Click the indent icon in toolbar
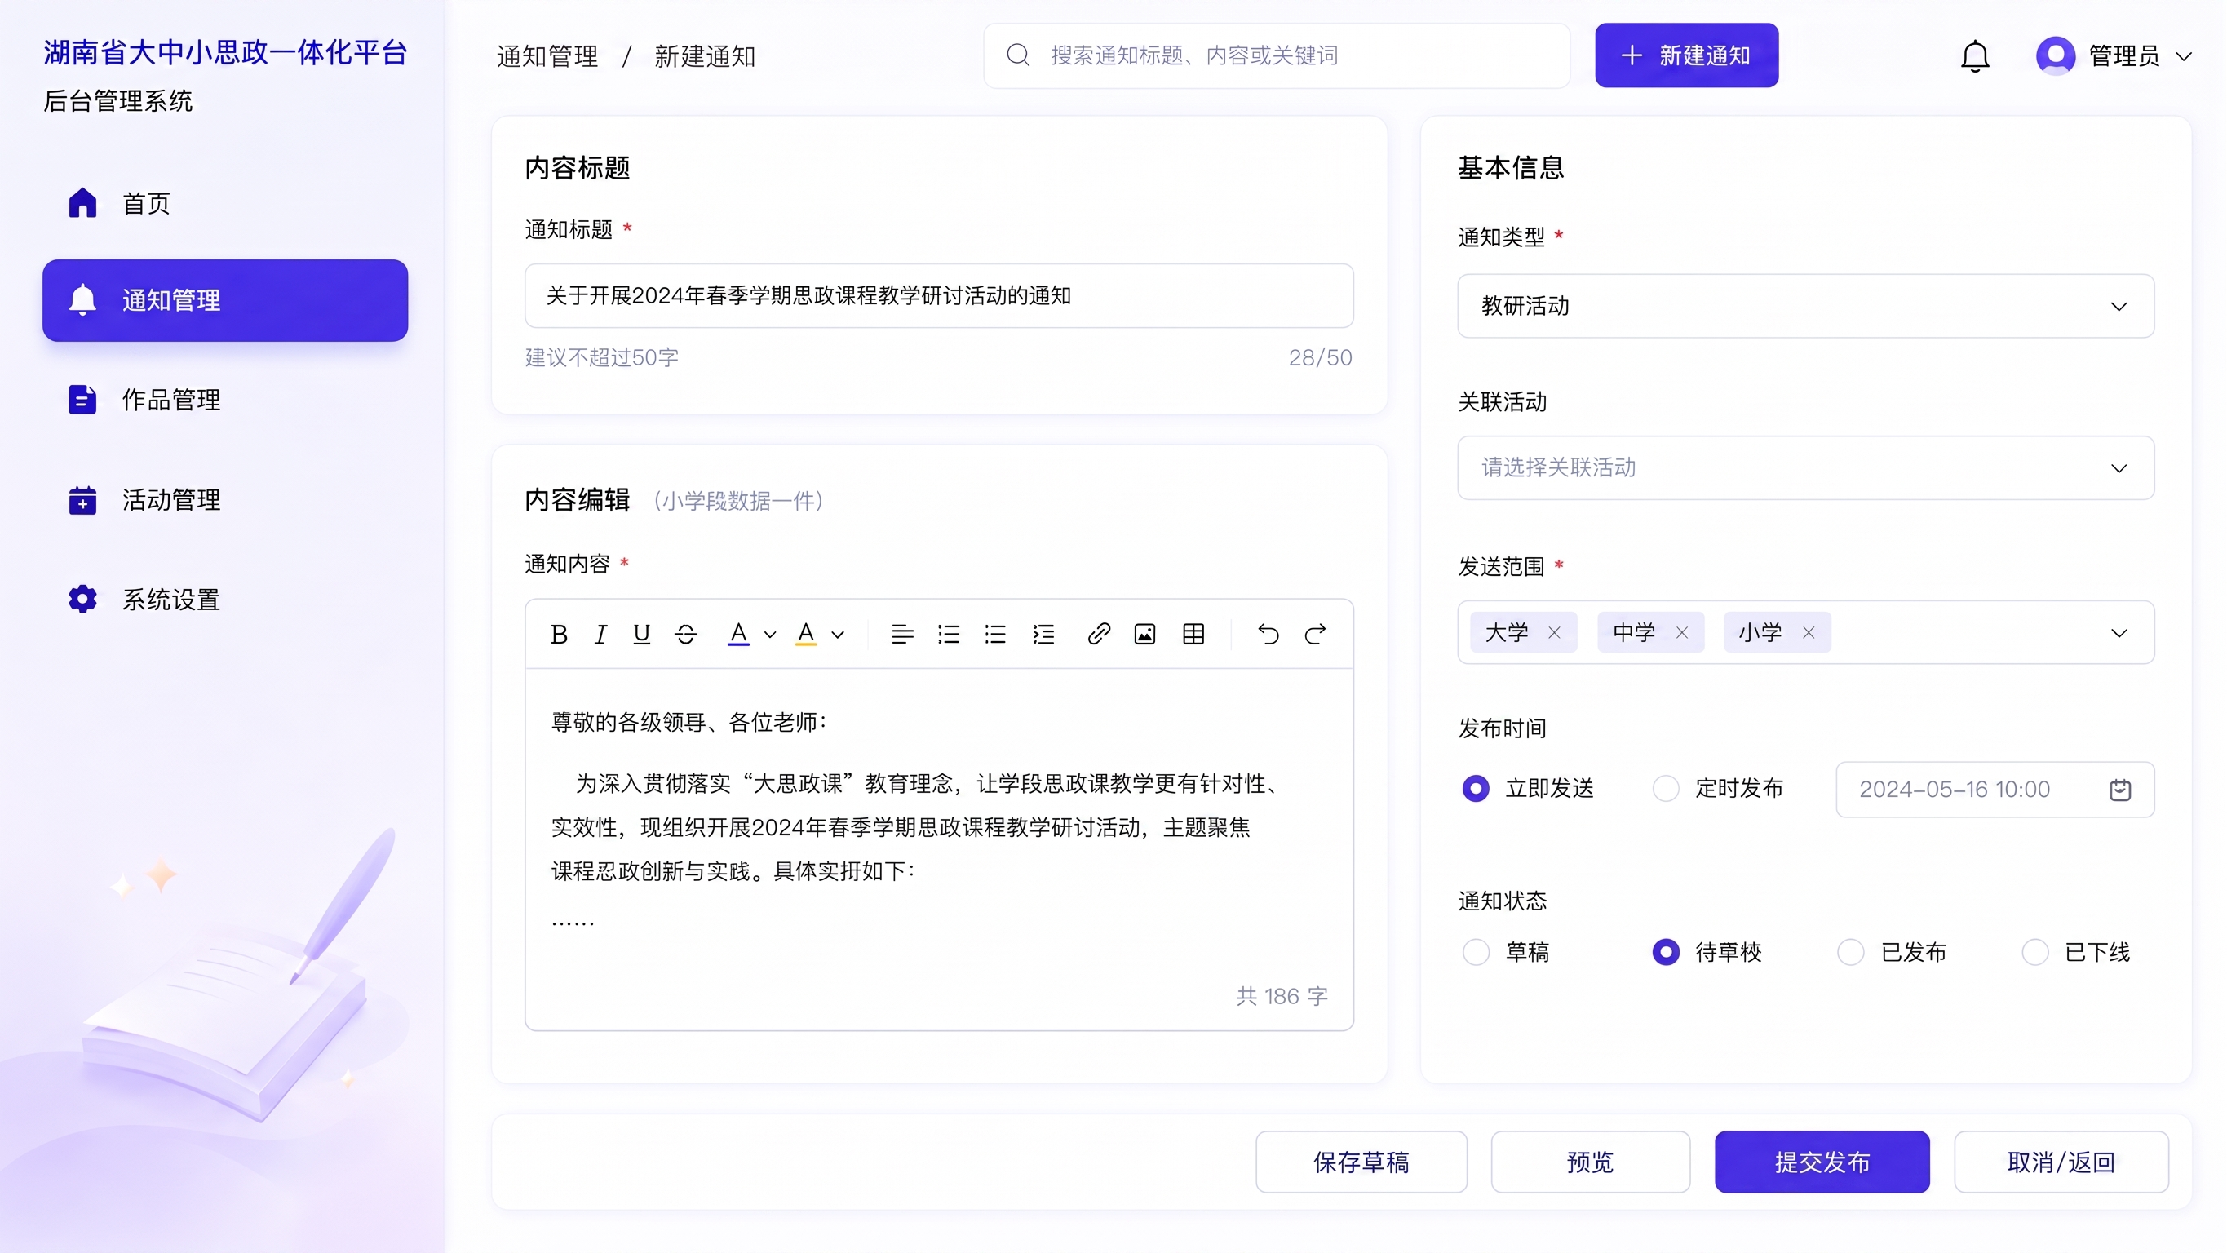The width and height of the screenshot is (2227, 1253). click(x=1043, y=634)
